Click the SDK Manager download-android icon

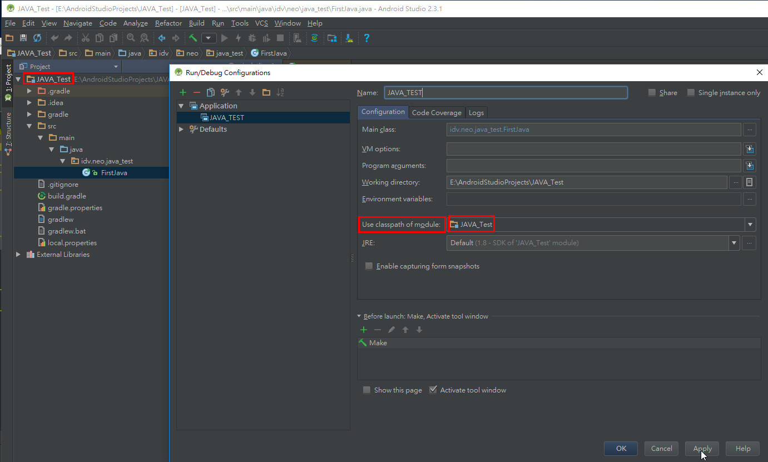coord(349,38)
